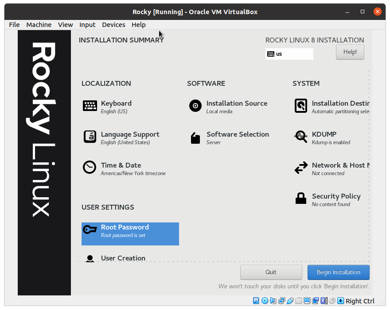Open the View menu
The width and height of the screenshot is (390, 310).
pyautogui.click(x=66, y=25)
